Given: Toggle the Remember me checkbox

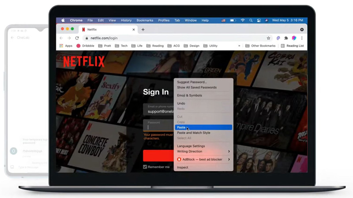Looking at the screenshot, I should (x=145, y=167).
